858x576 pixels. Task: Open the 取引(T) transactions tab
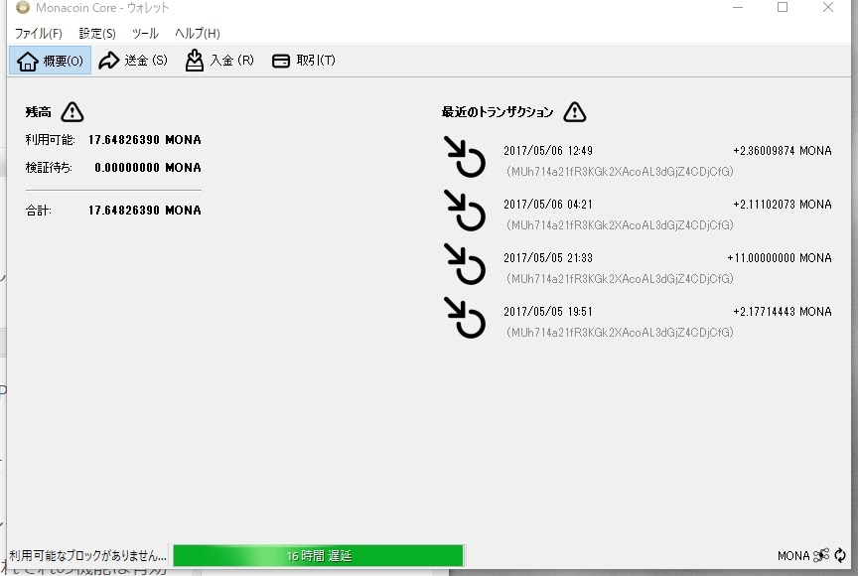pyautogui.click(x=304, y=61)
